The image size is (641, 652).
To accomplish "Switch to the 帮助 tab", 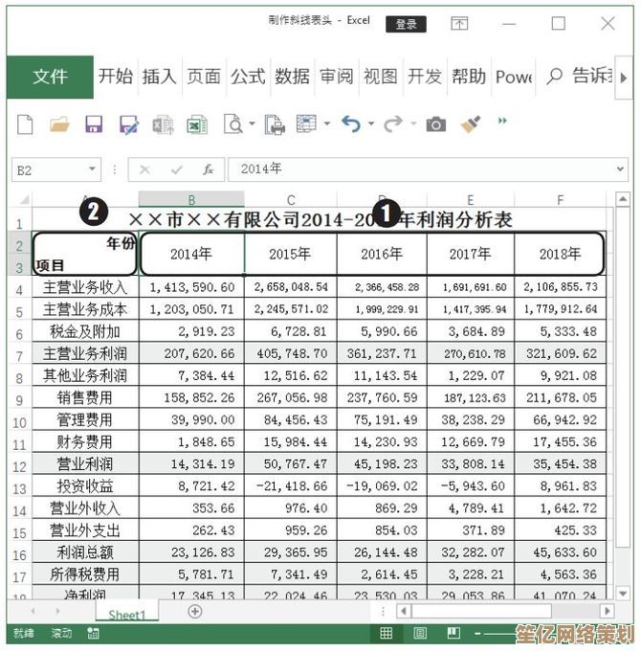I will 469,77.
